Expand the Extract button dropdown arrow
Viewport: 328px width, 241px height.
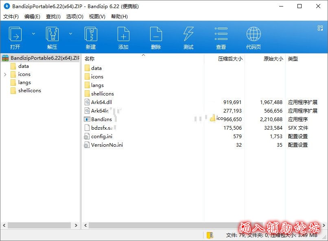71,34
